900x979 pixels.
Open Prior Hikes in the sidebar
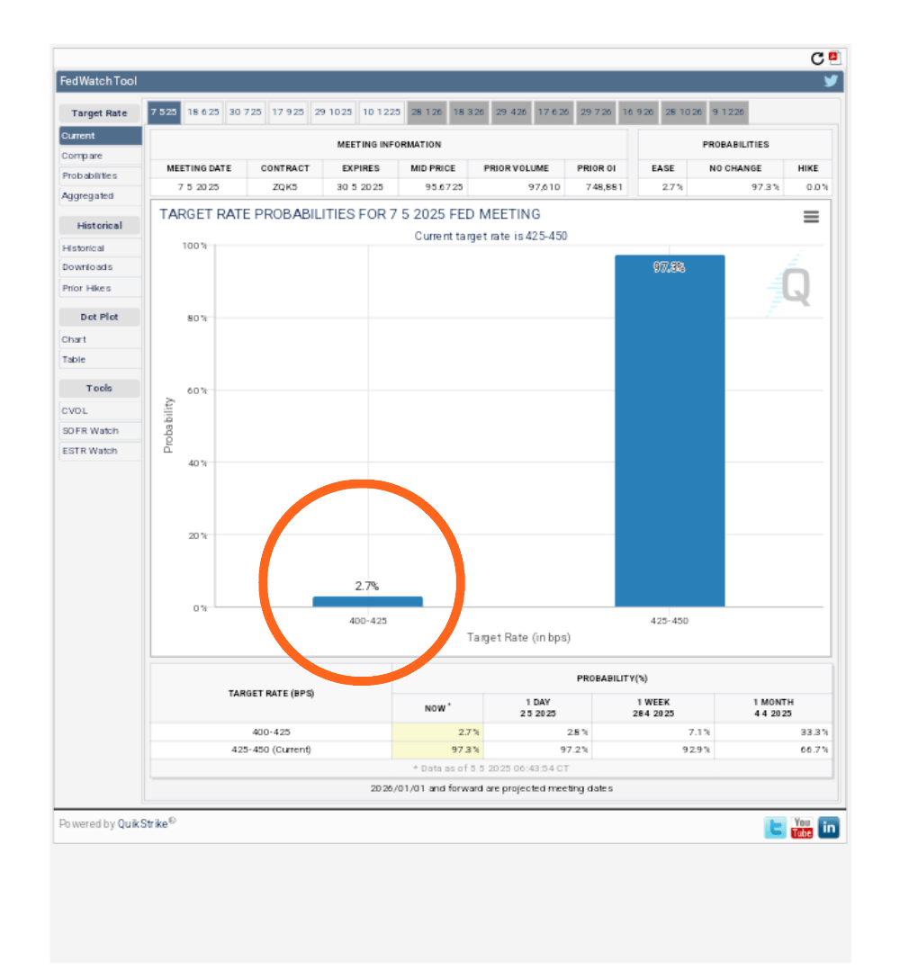coord(86,288)
